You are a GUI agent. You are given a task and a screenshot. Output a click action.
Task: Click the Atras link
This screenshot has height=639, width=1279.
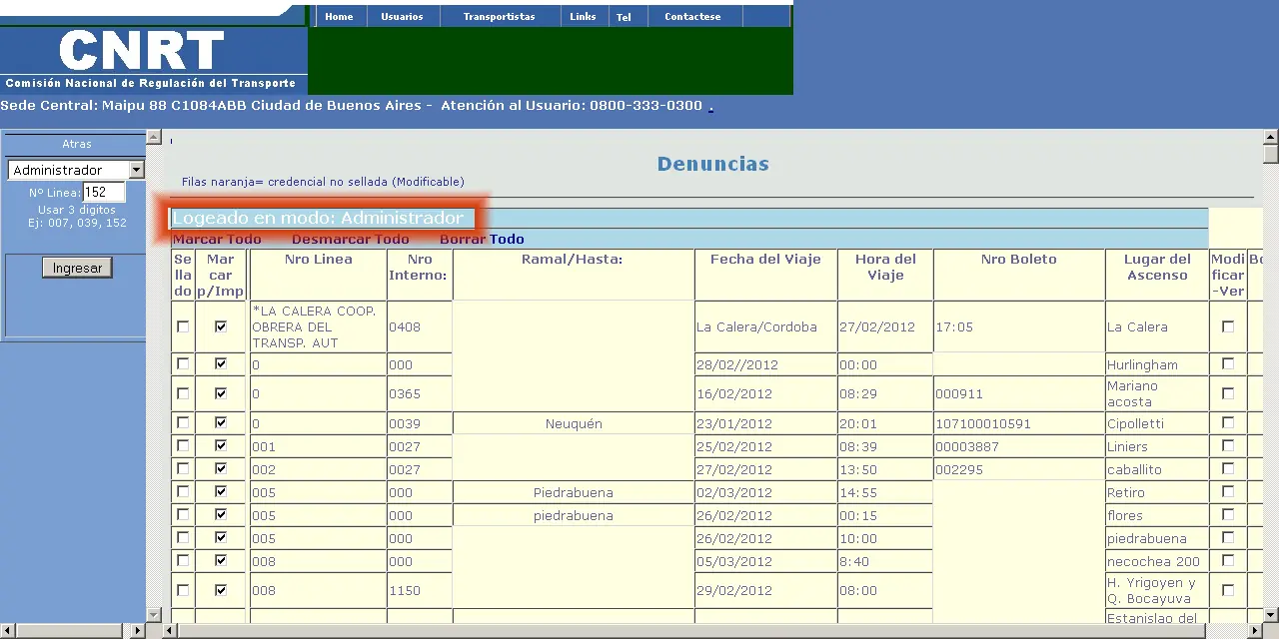77,144
